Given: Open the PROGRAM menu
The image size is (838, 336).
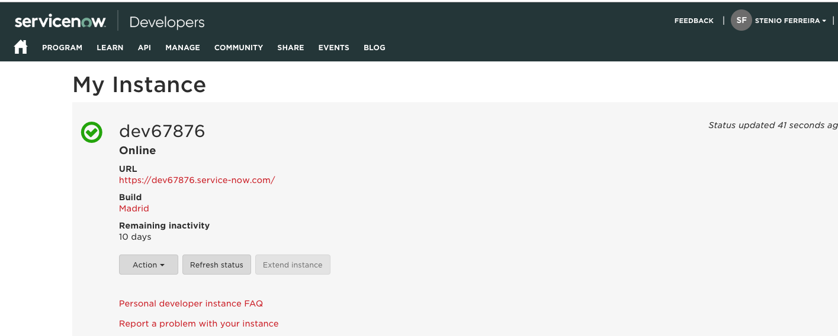Looking at the screenshot, I should click(62, 48).
